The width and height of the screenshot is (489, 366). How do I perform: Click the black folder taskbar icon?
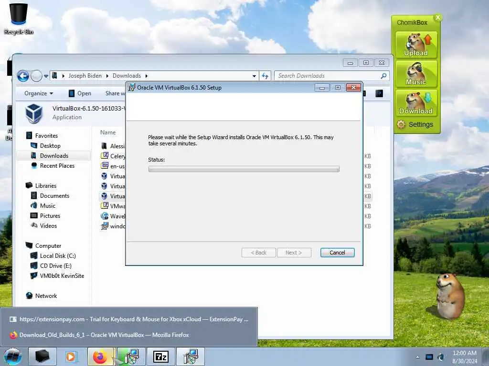43,356
